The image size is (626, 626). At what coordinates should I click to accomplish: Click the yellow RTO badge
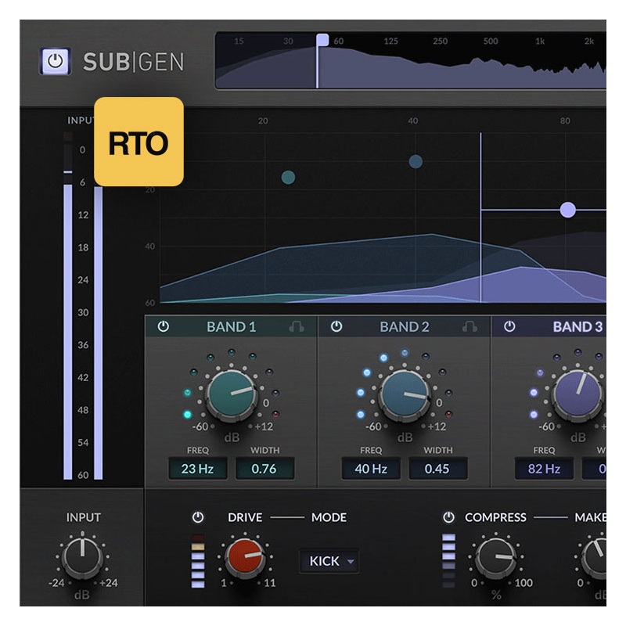[139, 142]
